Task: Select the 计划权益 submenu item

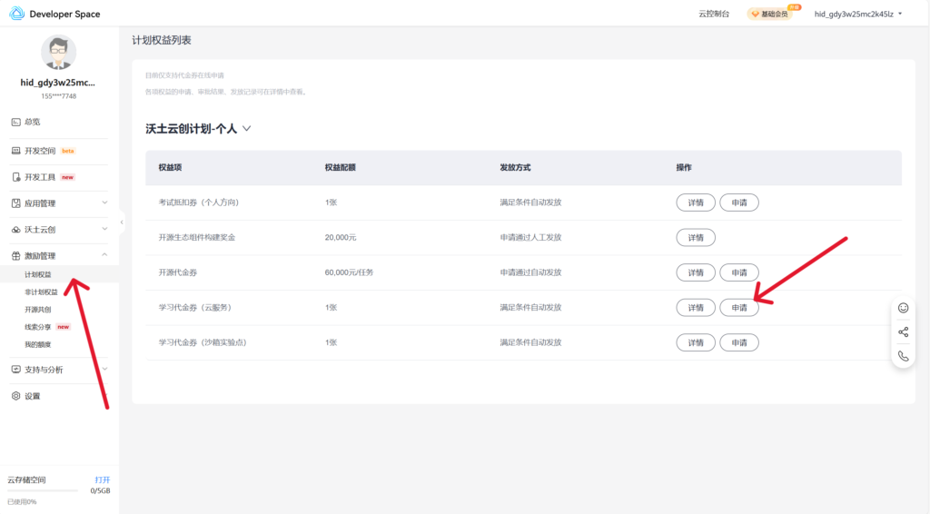Action: [x=38, y=274]
